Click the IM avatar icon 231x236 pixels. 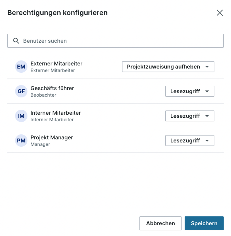tap(21, 116)
